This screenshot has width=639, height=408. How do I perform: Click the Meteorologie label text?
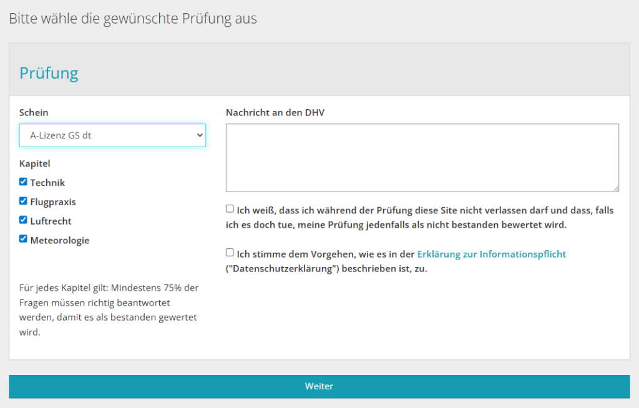pos(60,240)
